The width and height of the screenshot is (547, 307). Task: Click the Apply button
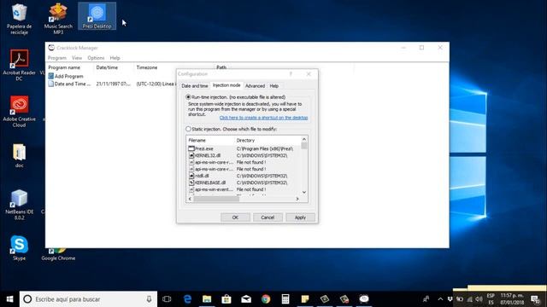[x=300, y=217]
